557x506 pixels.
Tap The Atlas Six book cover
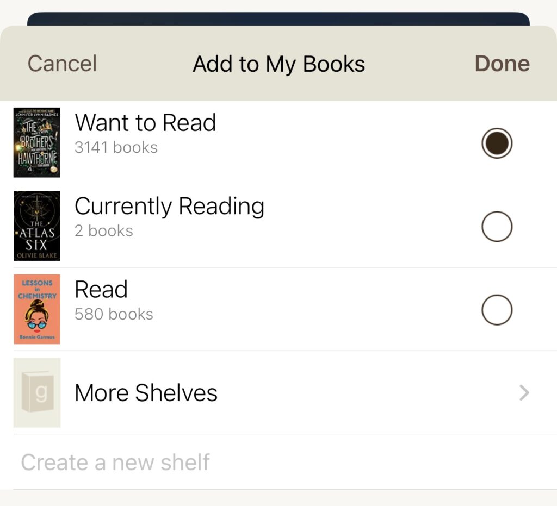[x=37, y=226]
